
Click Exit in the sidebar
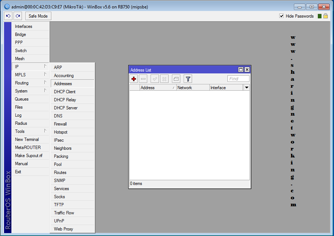(x=30, y=172)
